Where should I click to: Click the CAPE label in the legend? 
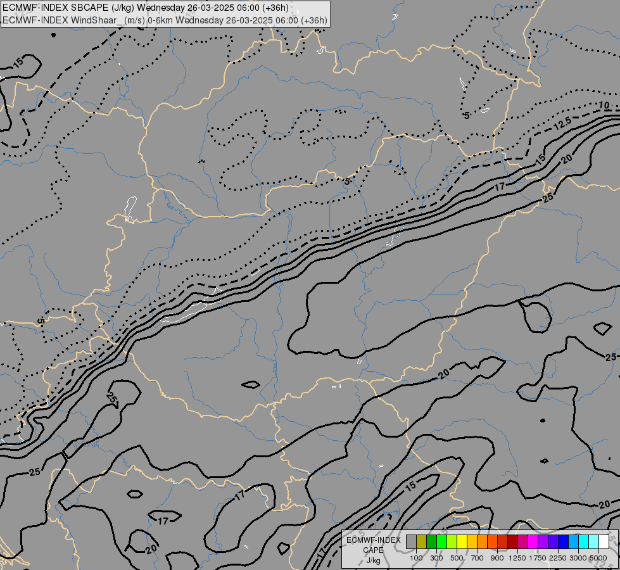coord(373,550)
